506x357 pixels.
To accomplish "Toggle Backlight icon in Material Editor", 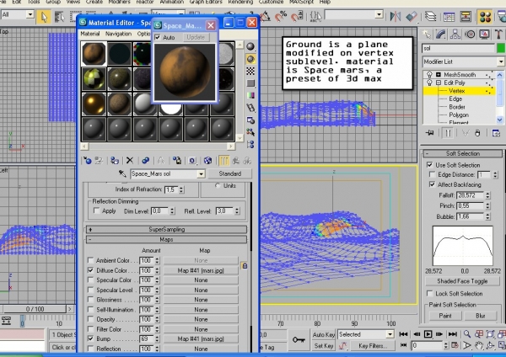I will pos(250,59).
